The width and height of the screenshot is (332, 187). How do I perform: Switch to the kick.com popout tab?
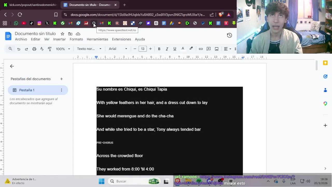(x=30, y=5)
